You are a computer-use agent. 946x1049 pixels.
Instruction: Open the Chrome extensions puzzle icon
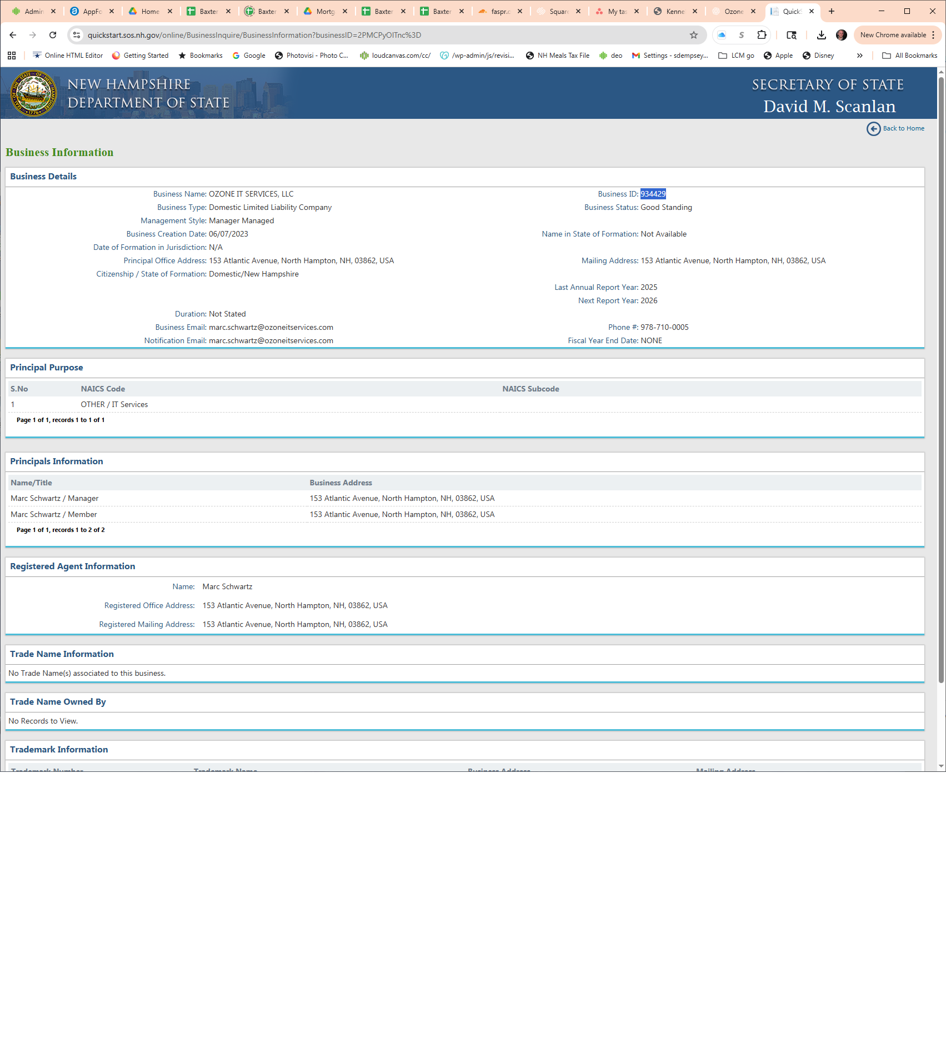[x=762, y=35]
